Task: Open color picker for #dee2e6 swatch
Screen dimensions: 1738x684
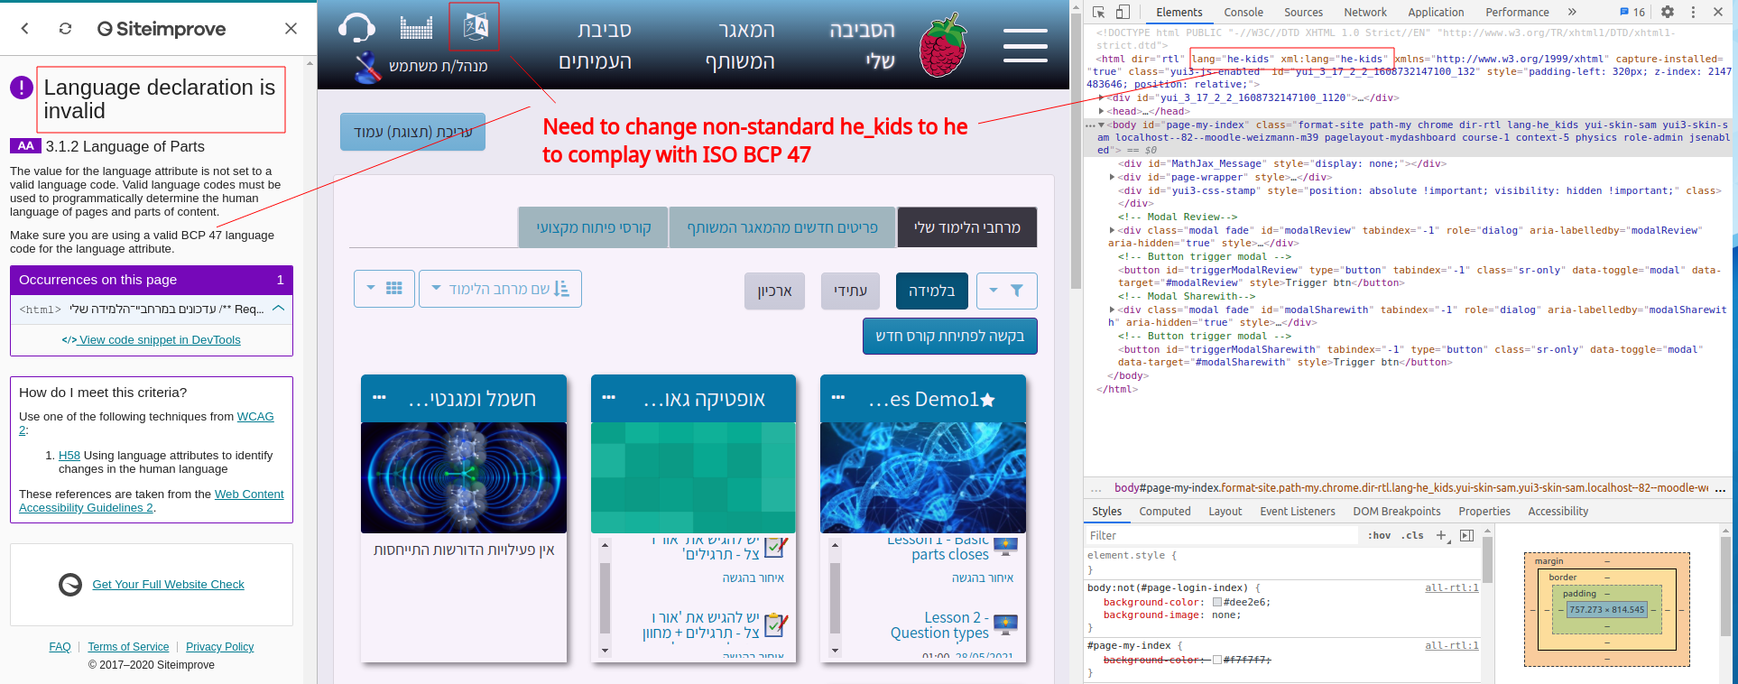Action: (1217, 602)
